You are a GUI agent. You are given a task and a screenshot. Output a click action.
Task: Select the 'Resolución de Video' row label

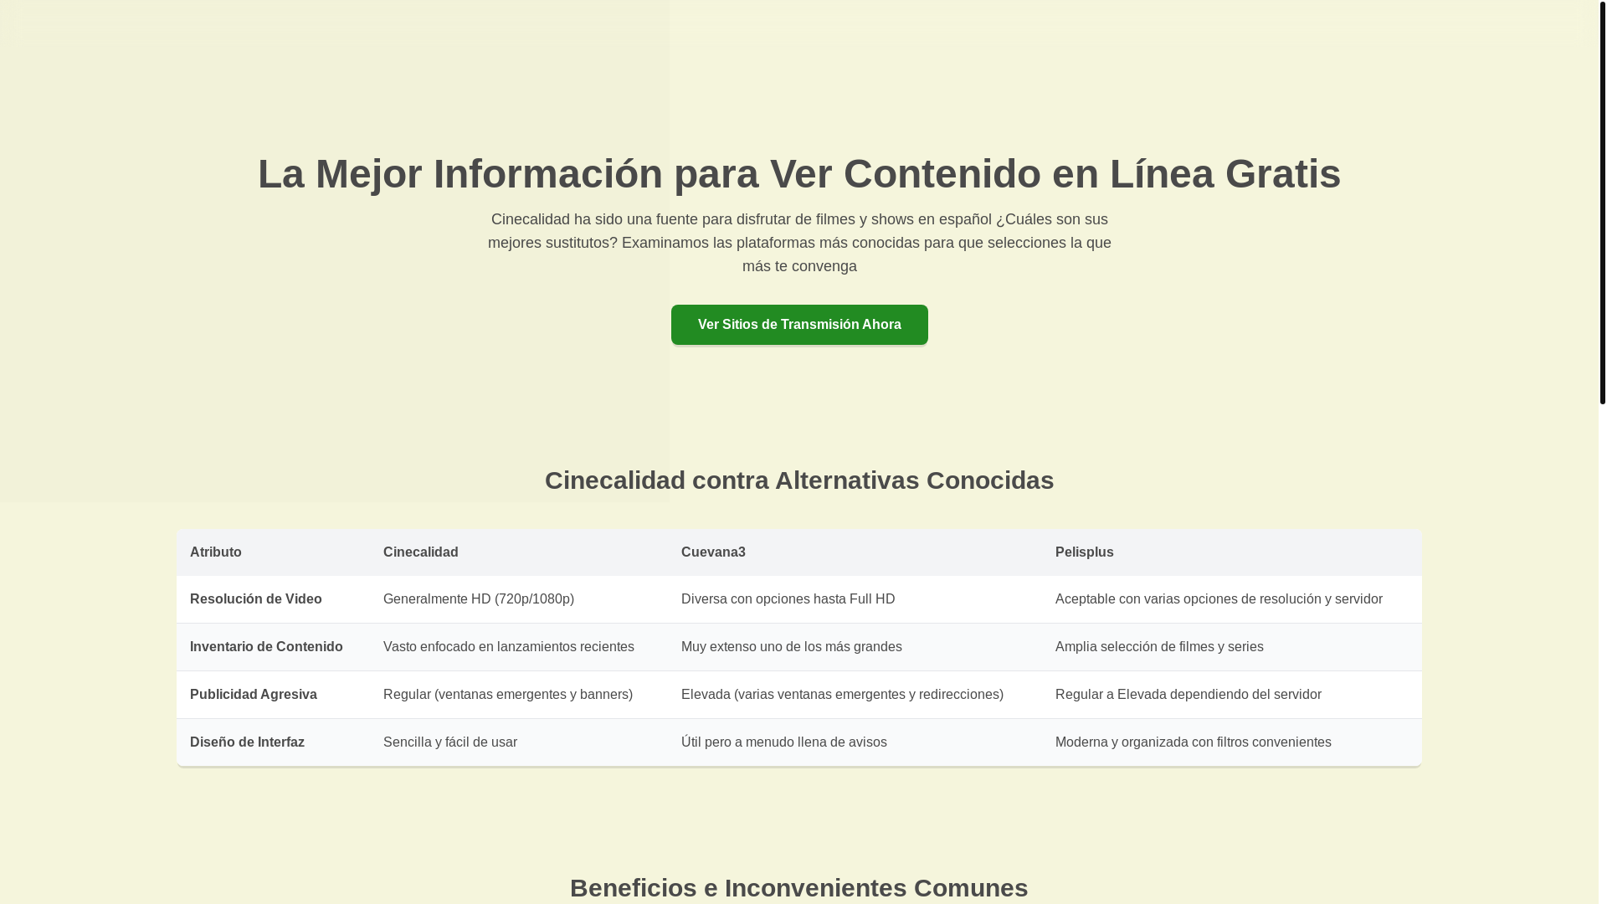tap(256, 599)
